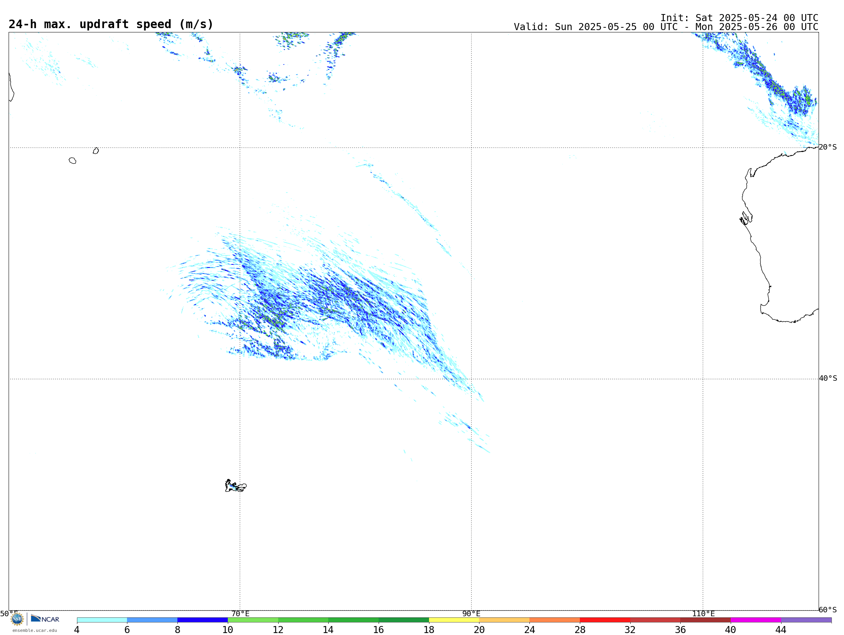Click the red 28–32 colorbar swatch
Image resolution: width=844 pixels, height=635 pixels.
[605, 620]
